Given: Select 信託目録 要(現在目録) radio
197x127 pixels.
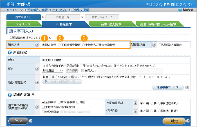Looking at the screenshot, I should 159,111.
